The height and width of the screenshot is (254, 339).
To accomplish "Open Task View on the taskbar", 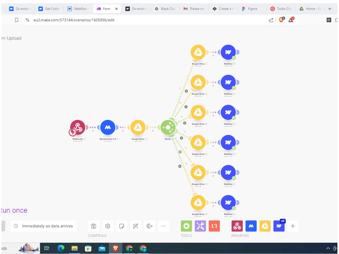I will click(x=47, y=248).
